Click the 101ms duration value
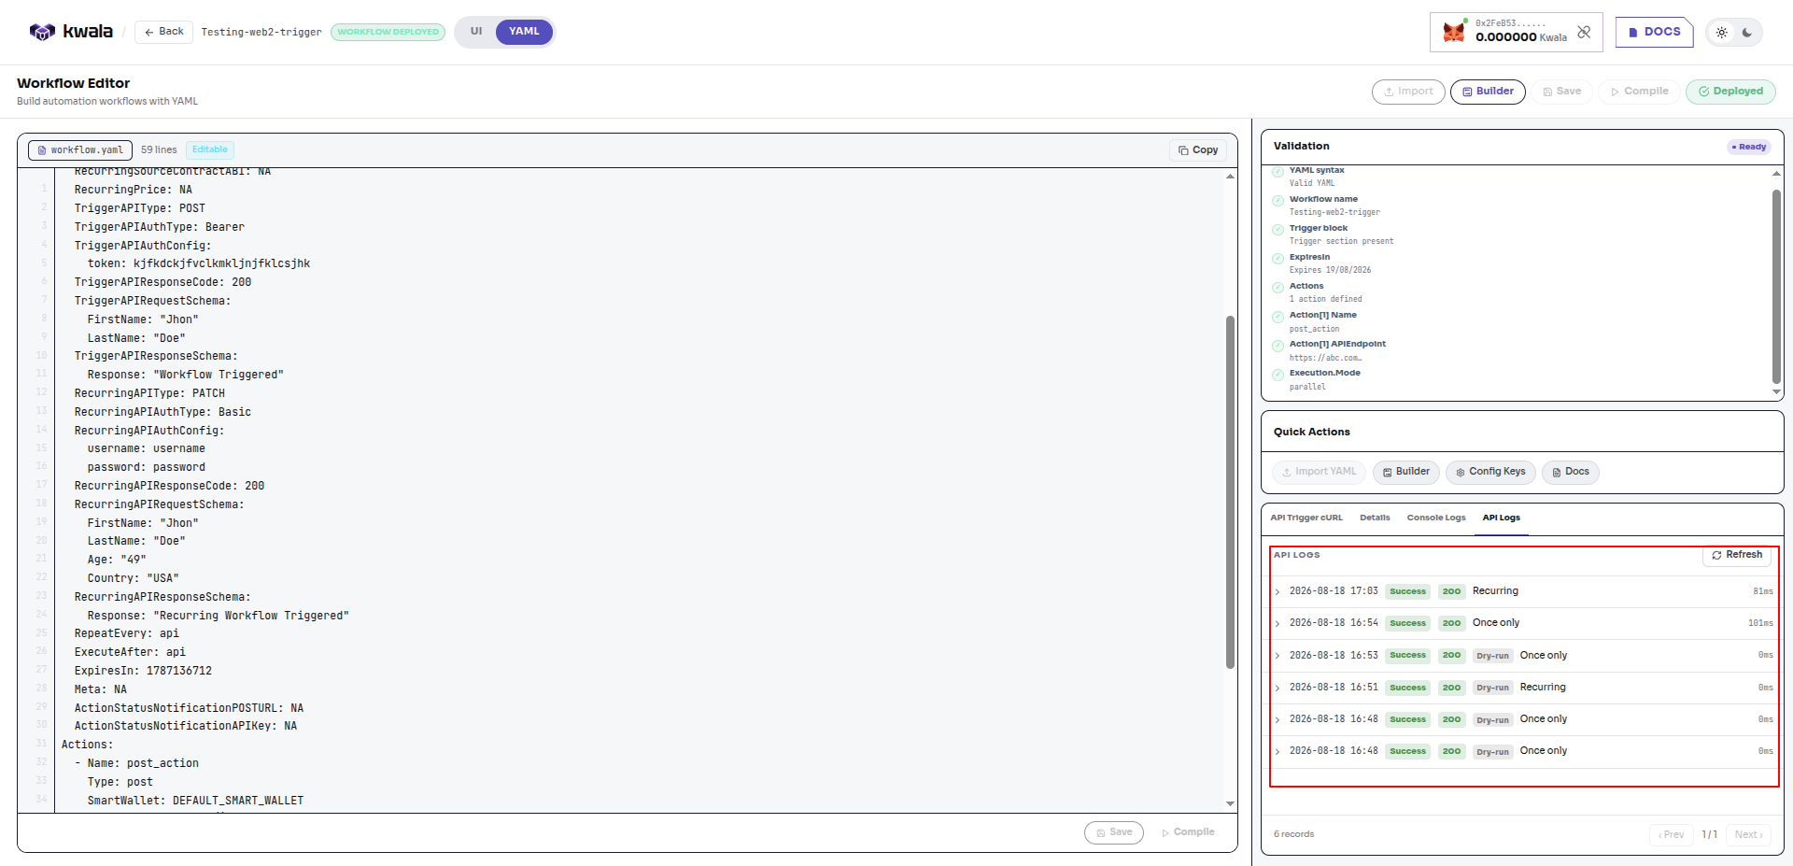1793x866 pixels. pyautogui.click(x=1760, y=623)
